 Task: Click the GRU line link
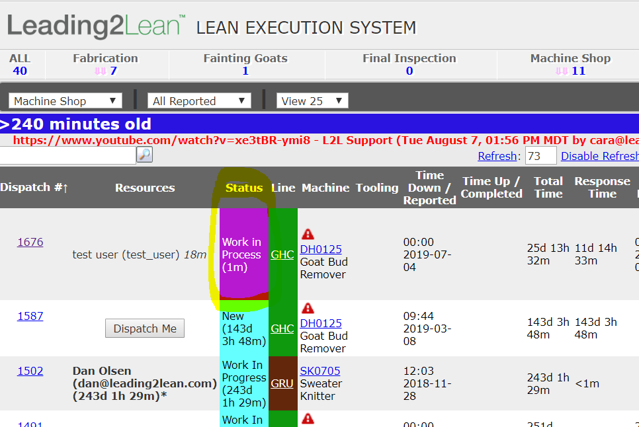[x=282, y=384]
